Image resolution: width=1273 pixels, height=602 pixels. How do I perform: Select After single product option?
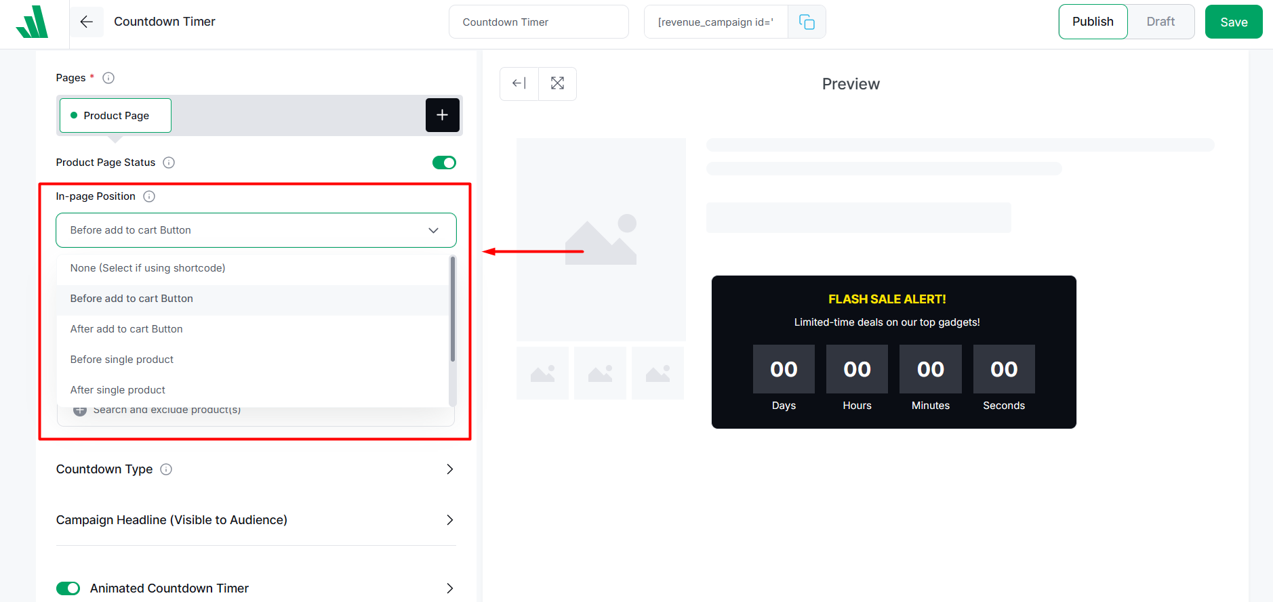(x=253, y=390)
